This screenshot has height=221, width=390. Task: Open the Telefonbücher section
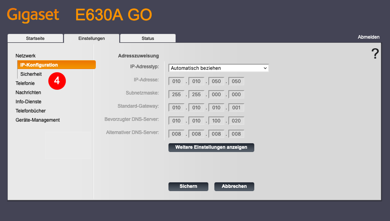click(x=31, y=111)
